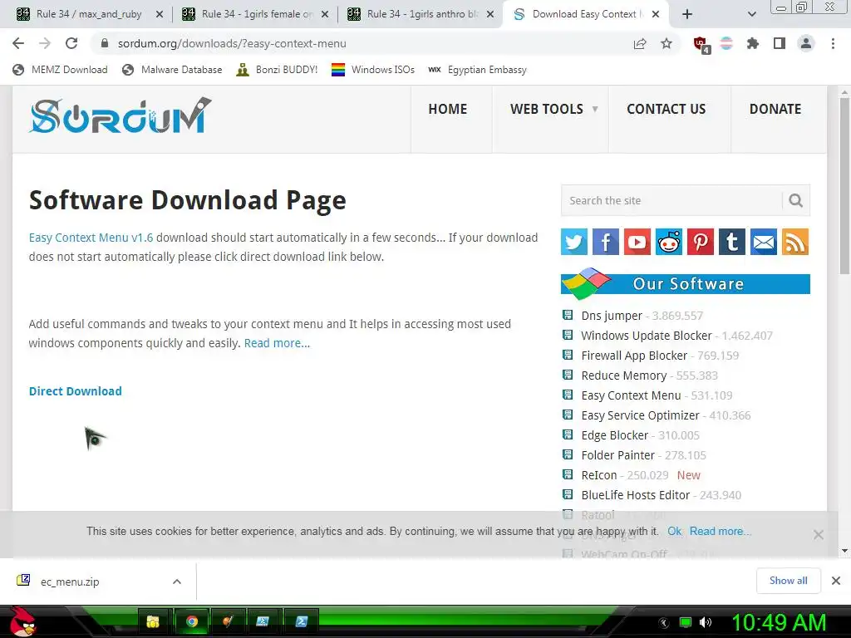Go back with the browser back arrow
The height and width of the screenshot is (638, 851).
pyautogui.click(x=18, y=43)
